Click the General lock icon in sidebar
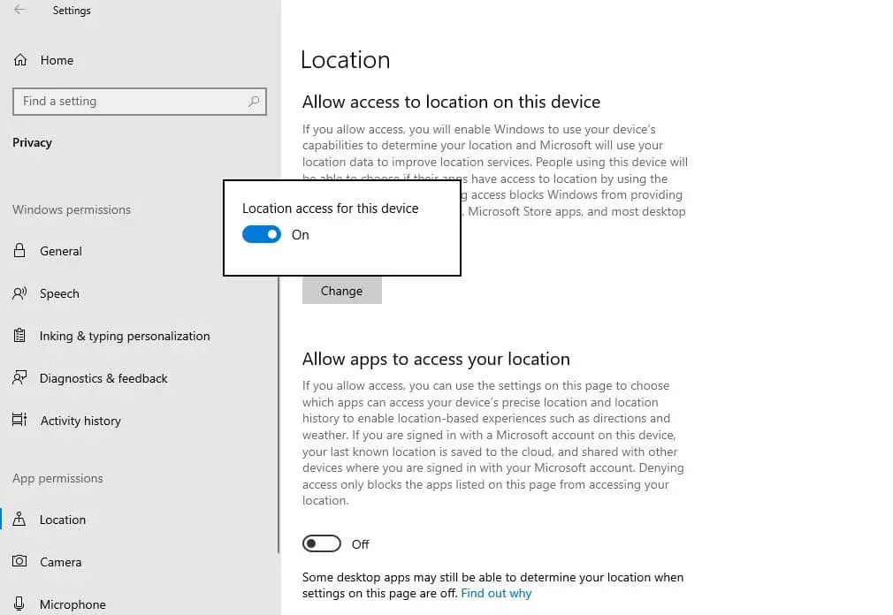Viewport: 893px width, 615px height. (19, 251)
